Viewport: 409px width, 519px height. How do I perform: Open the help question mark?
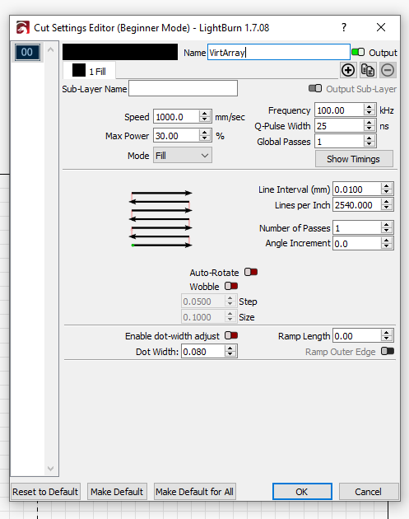344,27
